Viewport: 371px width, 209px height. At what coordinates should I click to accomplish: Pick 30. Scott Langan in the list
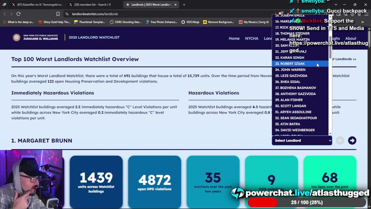(x=300, y=106)
